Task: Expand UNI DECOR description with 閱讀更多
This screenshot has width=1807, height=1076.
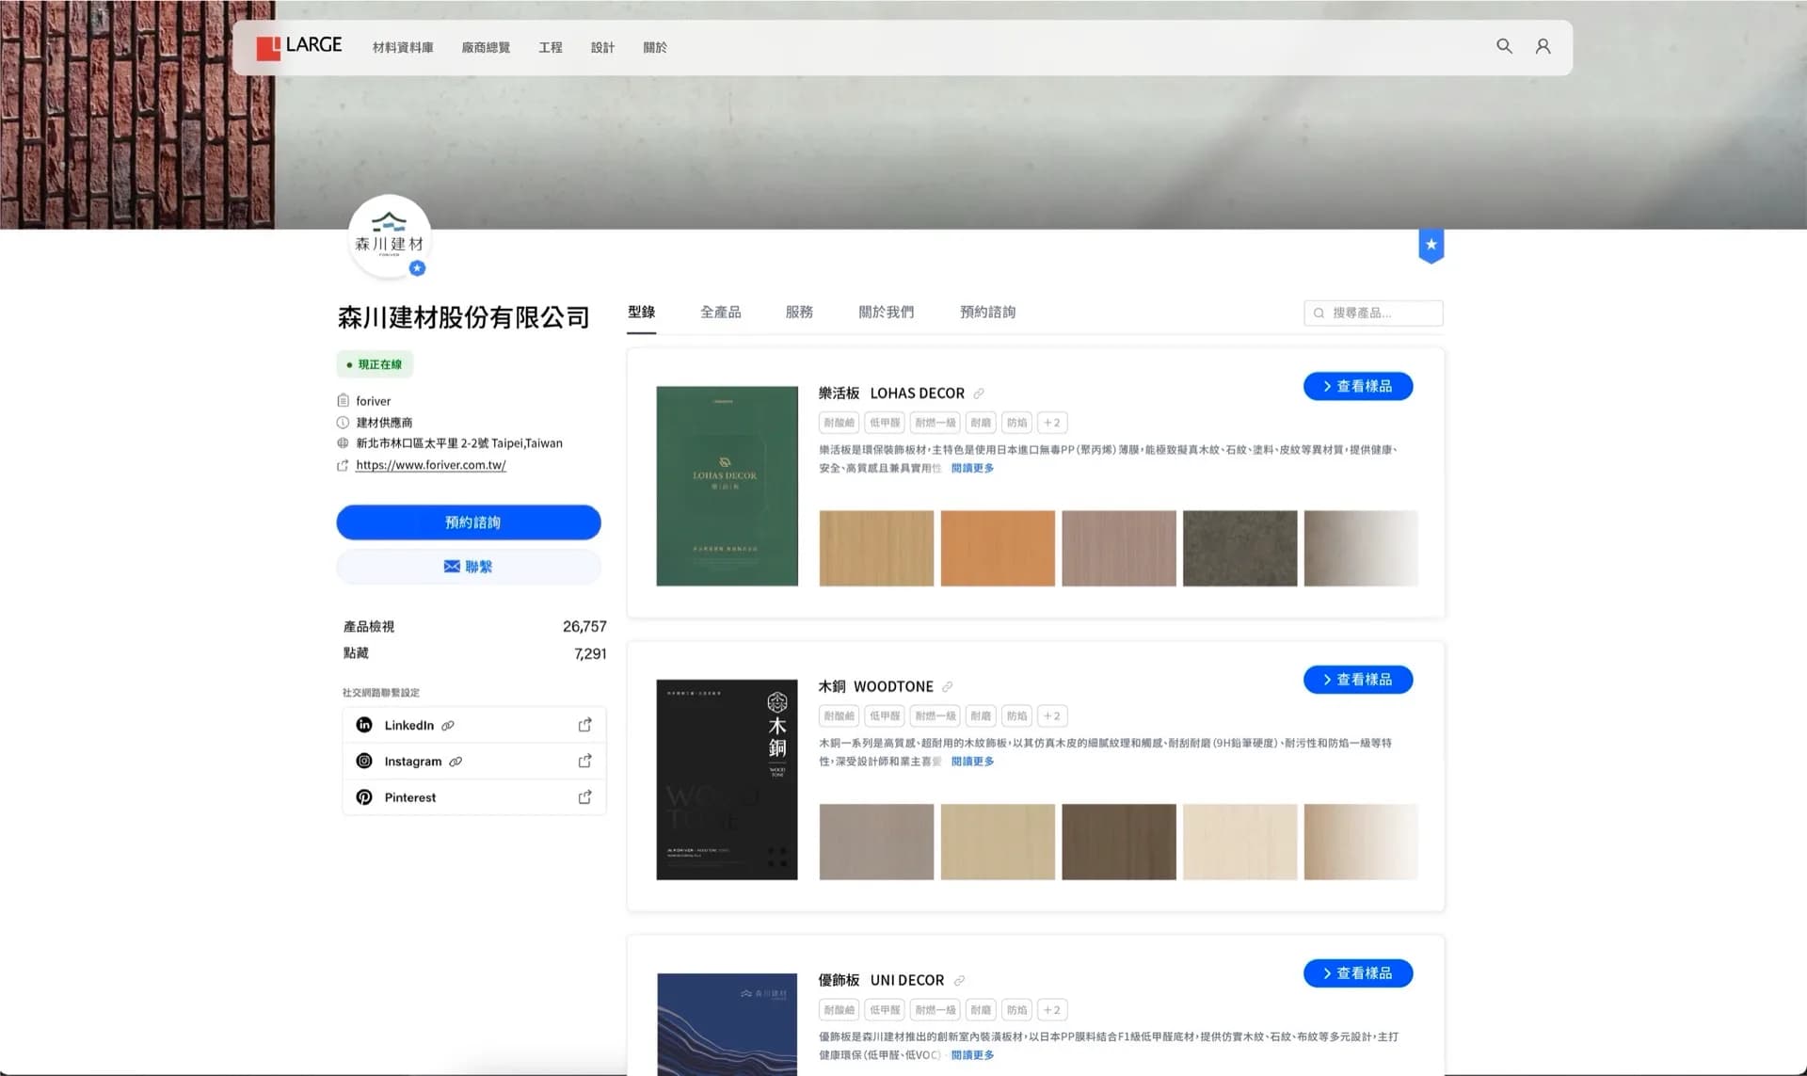Action: 972,1055
